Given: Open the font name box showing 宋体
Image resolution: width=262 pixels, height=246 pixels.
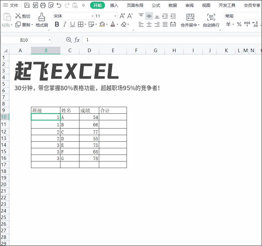Looking at the screenshot, I should (74, 16).
